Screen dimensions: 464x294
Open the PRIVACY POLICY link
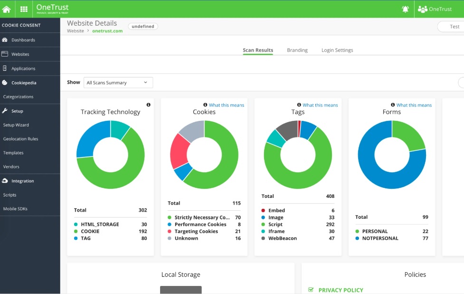click(x=341, y=290)
